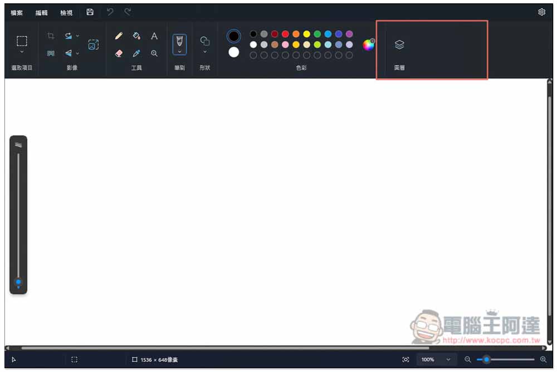Image resolution: width=557 pixels, height=372 pixels.
Task: Open the Settings gear
Action: (x=542, y=12)
